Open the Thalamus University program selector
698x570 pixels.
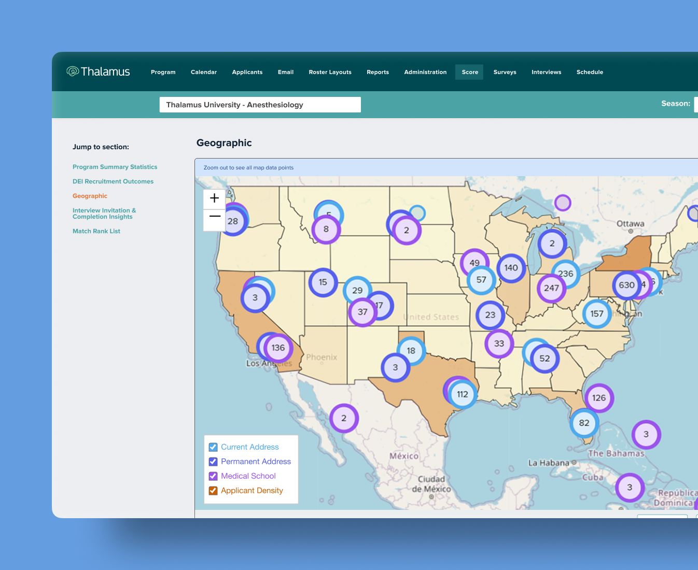pos(260,105)
